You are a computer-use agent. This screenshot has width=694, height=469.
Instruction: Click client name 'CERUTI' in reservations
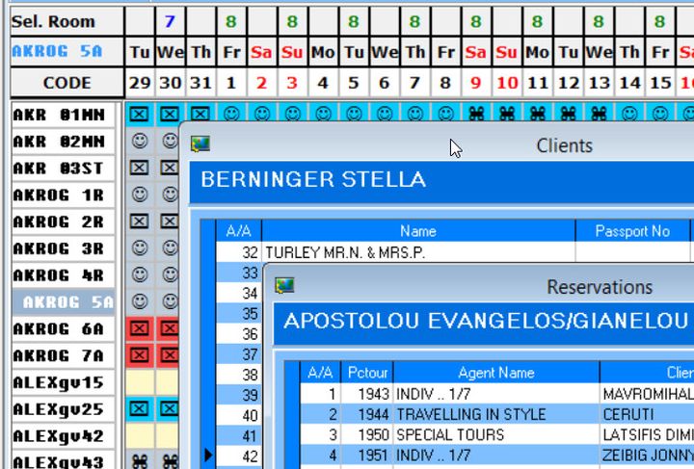[628, 414]
